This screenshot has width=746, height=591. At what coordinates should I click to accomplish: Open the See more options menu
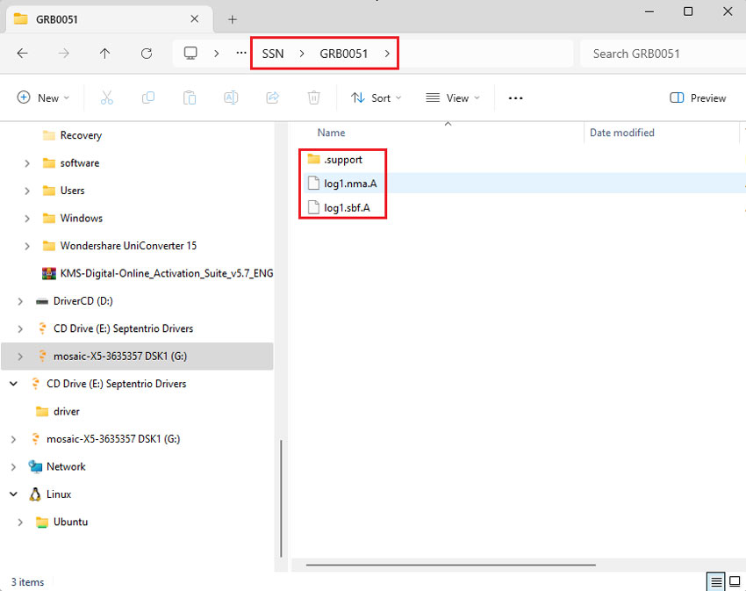(x=516, y=98)
